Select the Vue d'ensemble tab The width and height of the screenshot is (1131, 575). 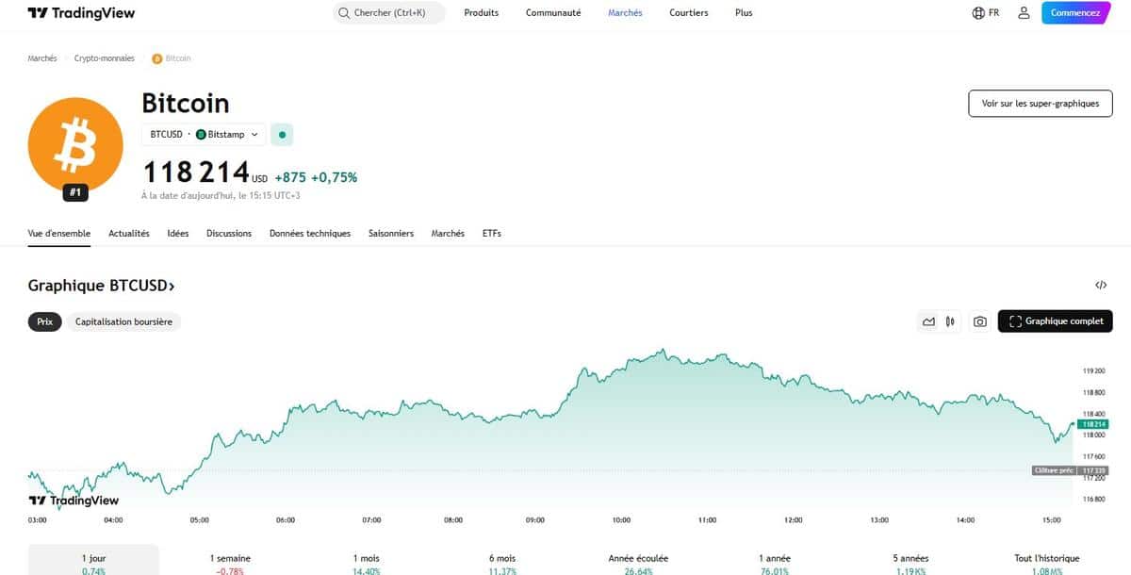pyautogui.click(x=59, y=234)
